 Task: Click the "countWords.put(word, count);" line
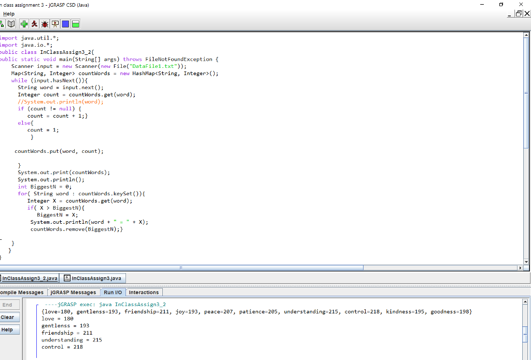[59, 151]
